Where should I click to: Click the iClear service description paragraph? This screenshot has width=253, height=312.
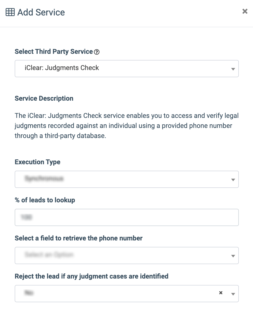127,126
